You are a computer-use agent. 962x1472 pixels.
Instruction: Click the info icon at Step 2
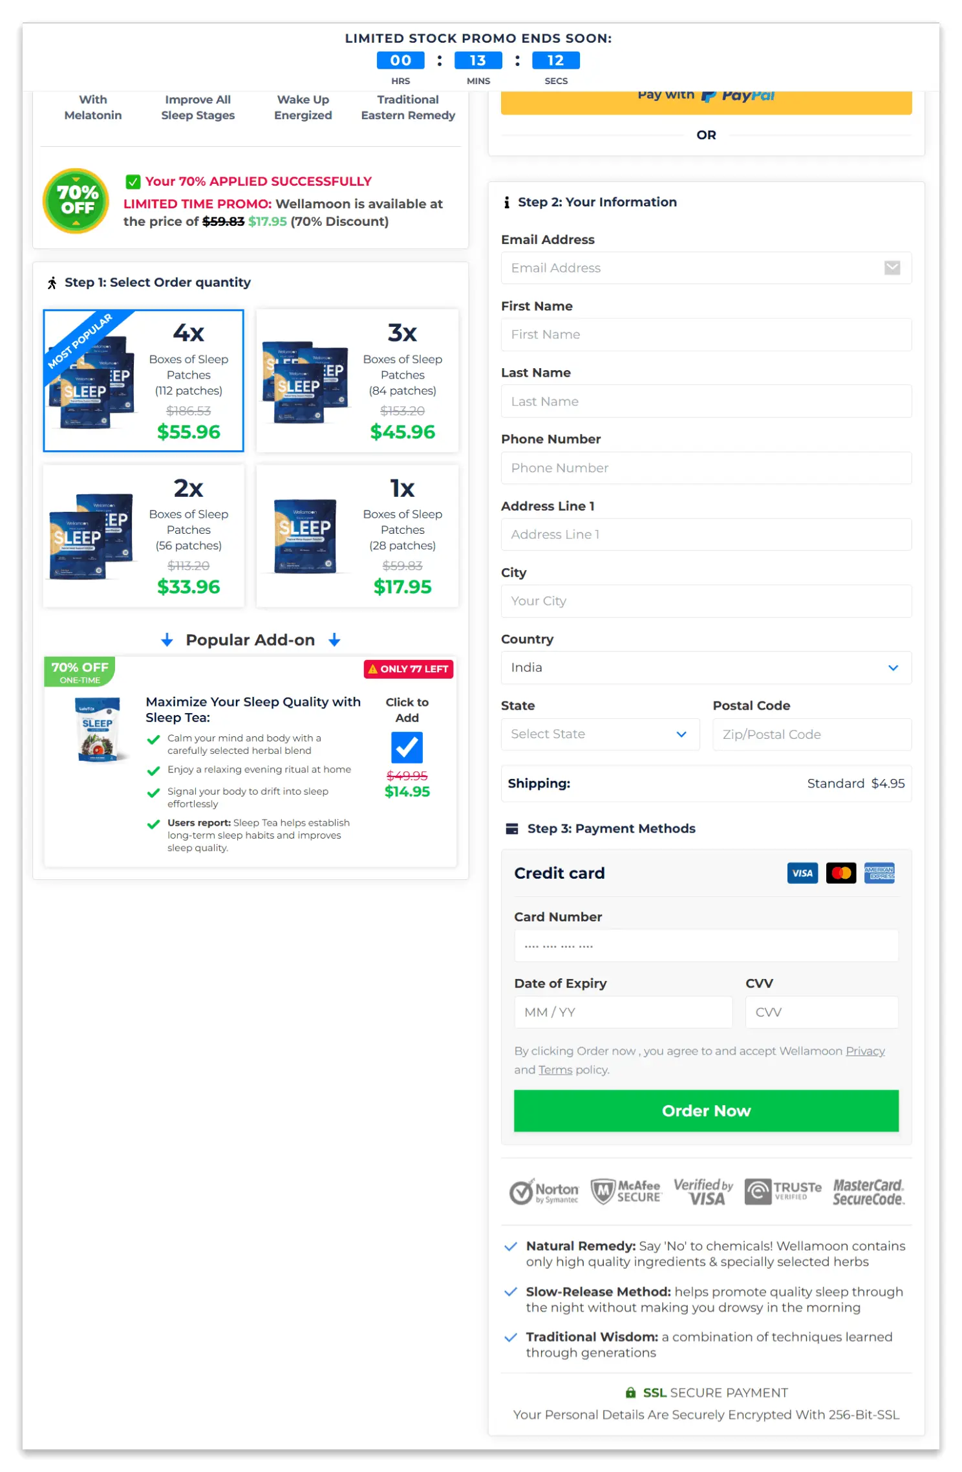(506, 203)
